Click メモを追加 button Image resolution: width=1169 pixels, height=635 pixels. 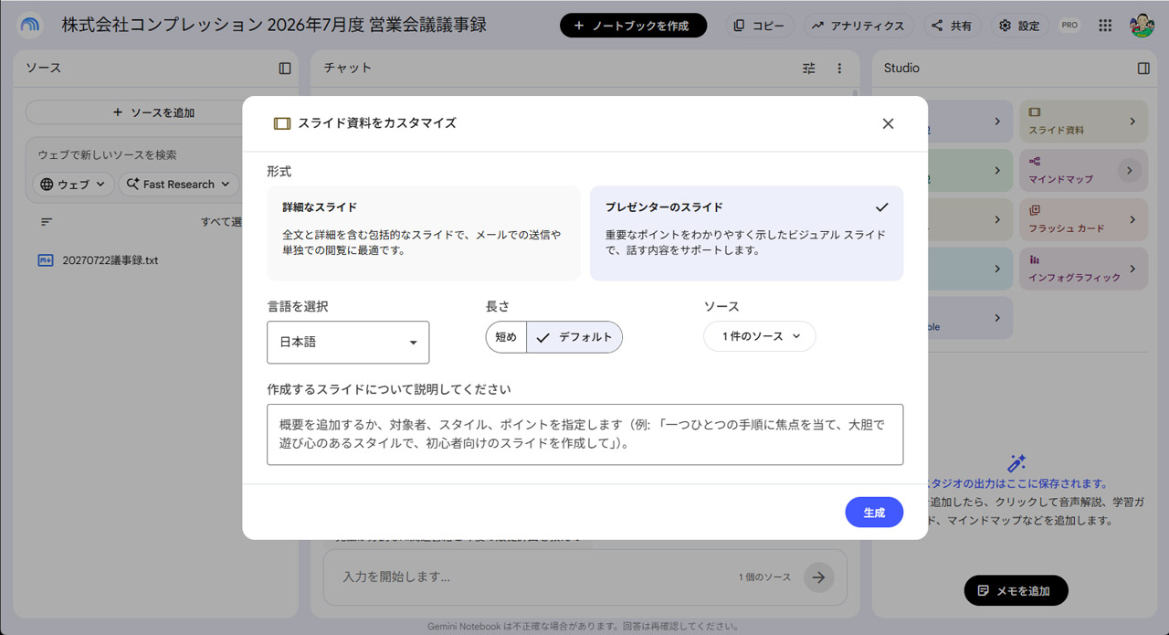[1016, 590]
